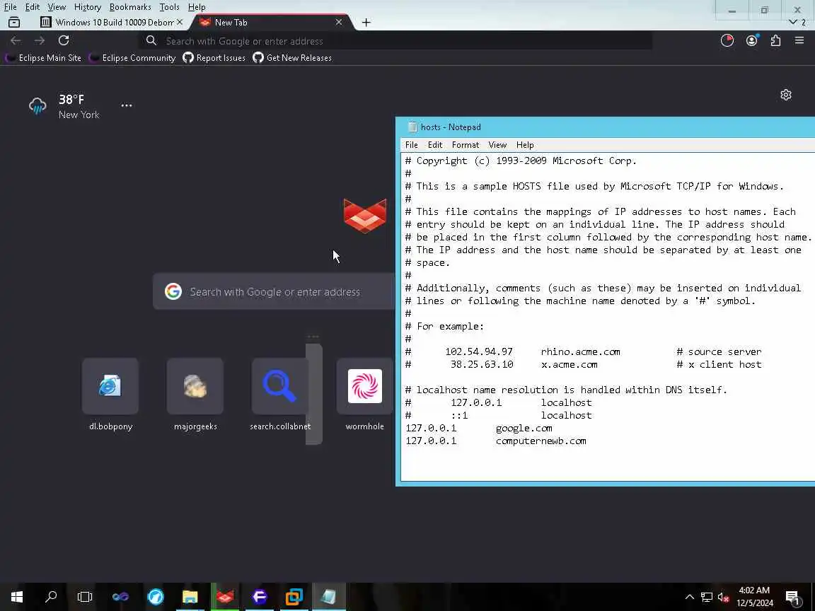The width and height of the screenshot is (815, 611).
Task: Open Task View on taskbar
Action: [x=85, y=597]
